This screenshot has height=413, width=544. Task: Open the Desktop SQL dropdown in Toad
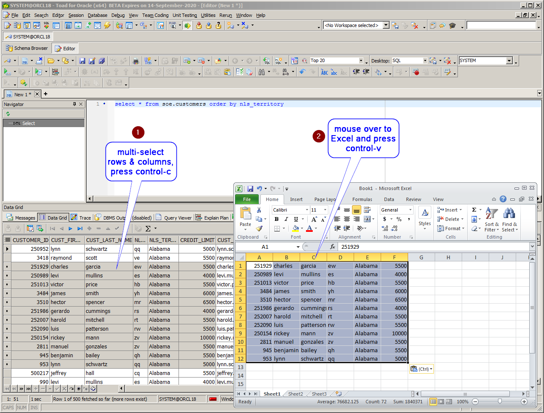point(425,61)
